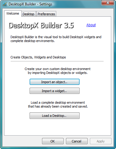Dismiss the dialog with the Cancel button
The width and height of the screenshot is (116, 149).
click(77, 141)
